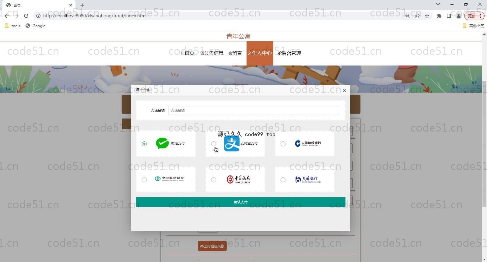Select the Alipay radio button
Viewport: 487px width, 262px height.
point(214,144)
